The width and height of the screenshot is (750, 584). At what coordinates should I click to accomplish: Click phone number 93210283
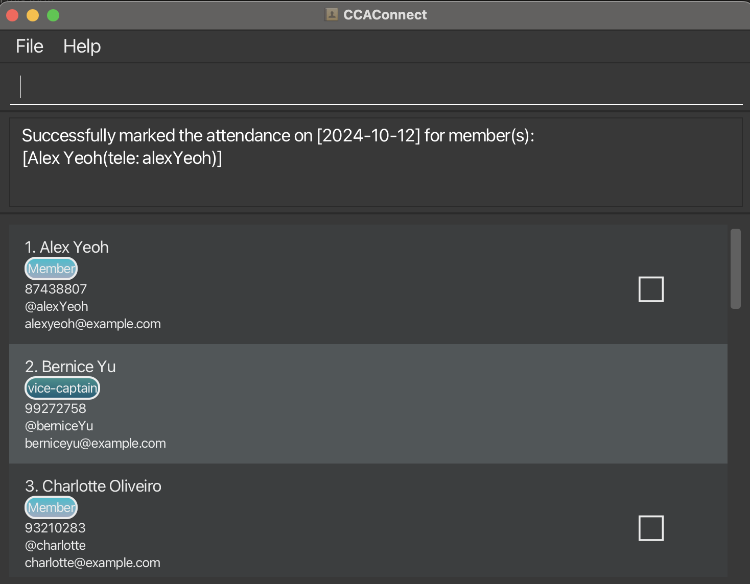click(x=55, y=528)
